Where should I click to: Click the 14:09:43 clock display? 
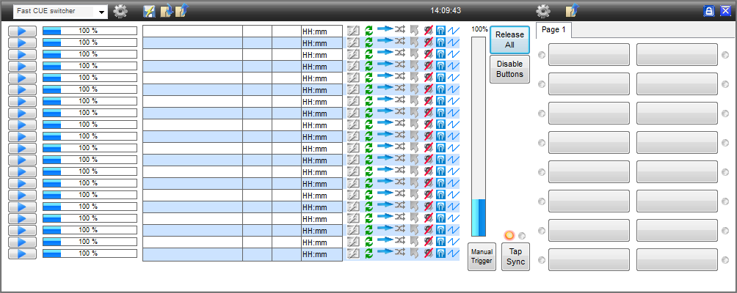pos(446,11)
